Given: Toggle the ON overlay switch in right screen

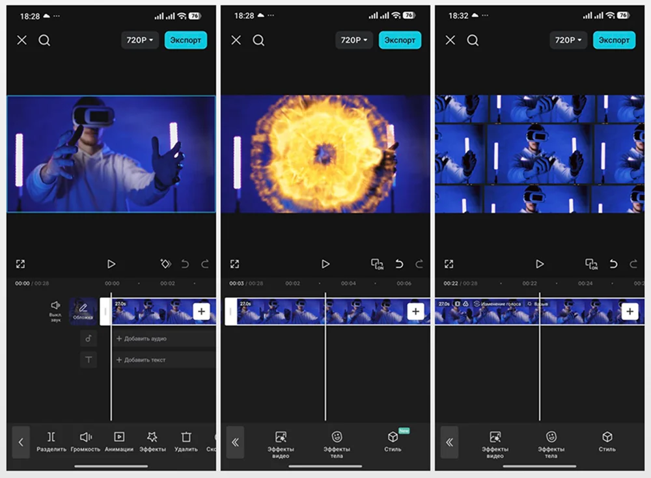Looking at the screenshot, I should (x=591, y=264).
